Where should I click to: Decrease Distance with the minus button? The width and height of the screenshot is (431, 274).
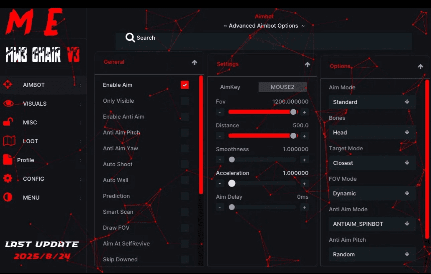click(x=220, y=136)
